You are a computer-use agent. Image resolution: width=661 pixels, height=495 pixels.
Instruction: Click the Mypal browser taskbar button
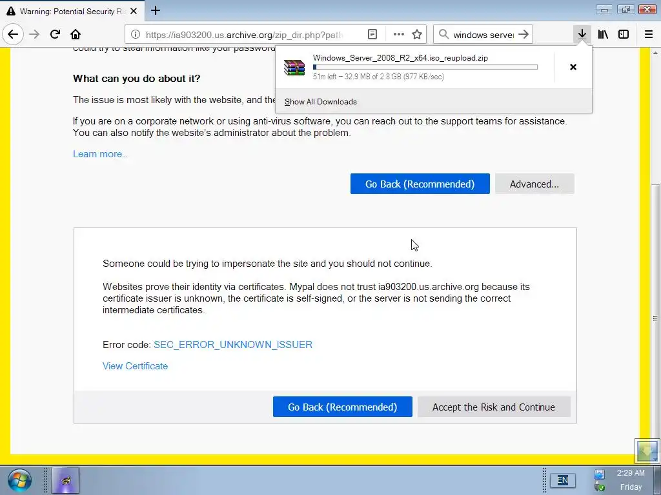[x=65, y=480]
